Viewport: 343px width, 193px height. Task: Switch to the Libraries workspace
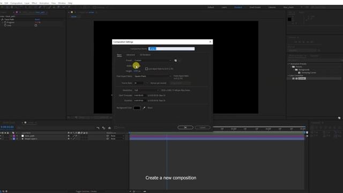272,7
